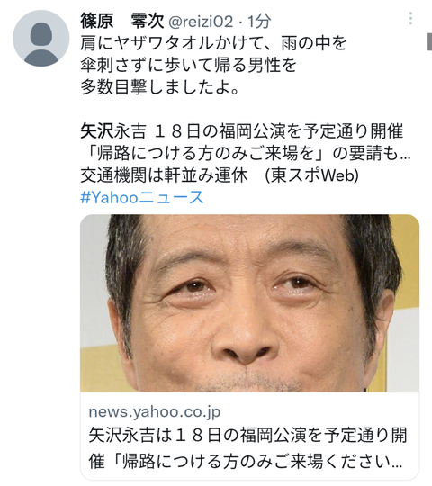Open the 篠原 零次 display name
Viewport: 432px width, 486px height.
122,21
